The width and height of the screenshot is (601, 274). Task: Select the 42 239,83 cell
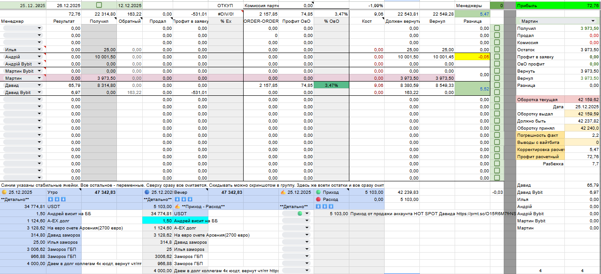click(x=402, y=192)
